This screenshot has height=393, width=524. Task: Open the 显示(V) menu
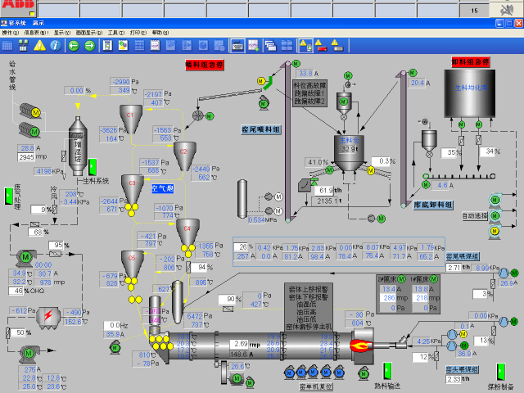tap(62, 33)
